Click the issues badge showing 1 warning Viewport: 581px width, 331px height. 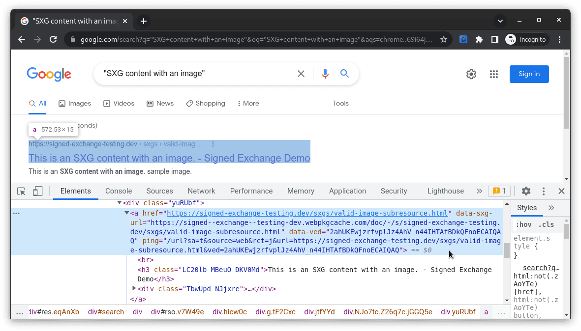(x=500, y=191)
